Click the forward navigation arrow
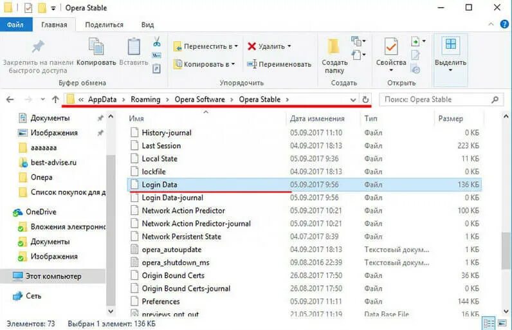Image resolution: width=512 pixels, height=330 pixels. pos(29,100)
